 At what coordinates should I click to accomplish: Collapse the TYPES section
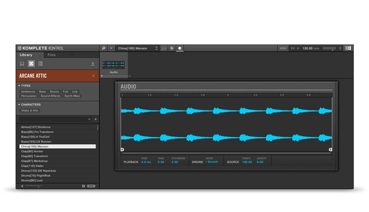[x=19, y=86]
